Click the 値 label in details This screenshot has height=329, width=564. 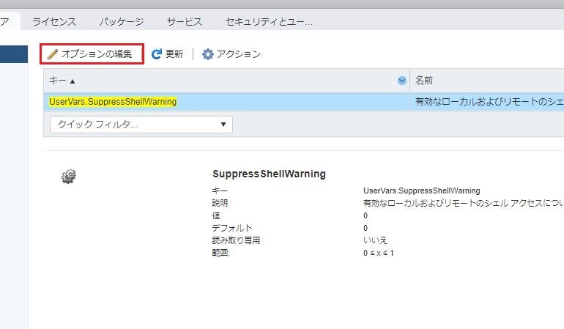216,215
